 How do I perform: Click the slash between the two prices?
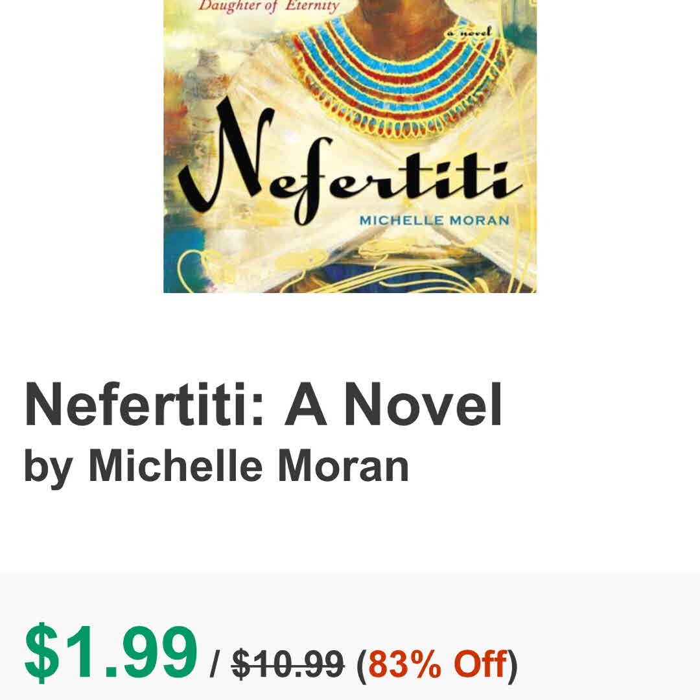click(215, 664)
